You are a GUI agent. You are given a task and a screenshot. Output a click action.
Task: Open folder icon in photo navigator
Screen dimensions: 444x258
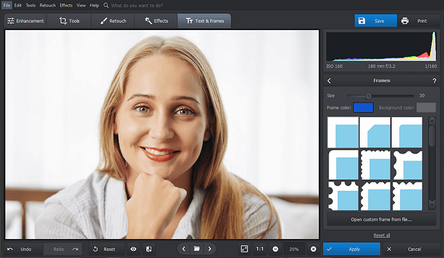pyautogui.click(x=197, y=249)
